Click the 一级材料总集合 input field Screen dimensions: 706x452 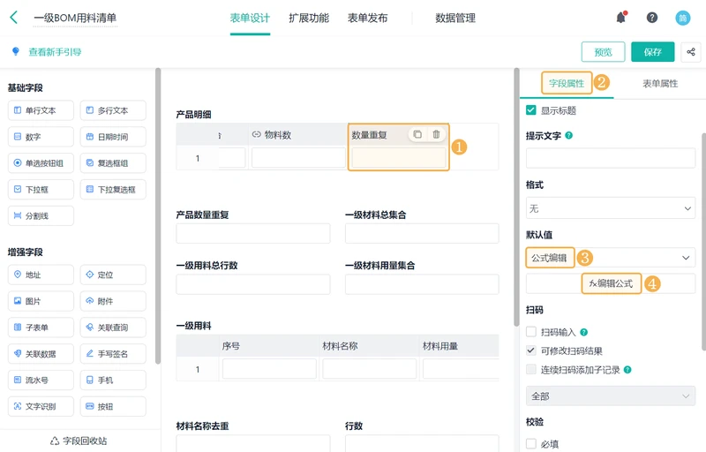pyautogui.click(x=422, y=234)
